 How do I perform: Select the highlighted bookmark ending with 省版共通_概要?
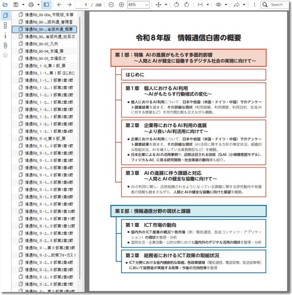[x=45, y=29]
